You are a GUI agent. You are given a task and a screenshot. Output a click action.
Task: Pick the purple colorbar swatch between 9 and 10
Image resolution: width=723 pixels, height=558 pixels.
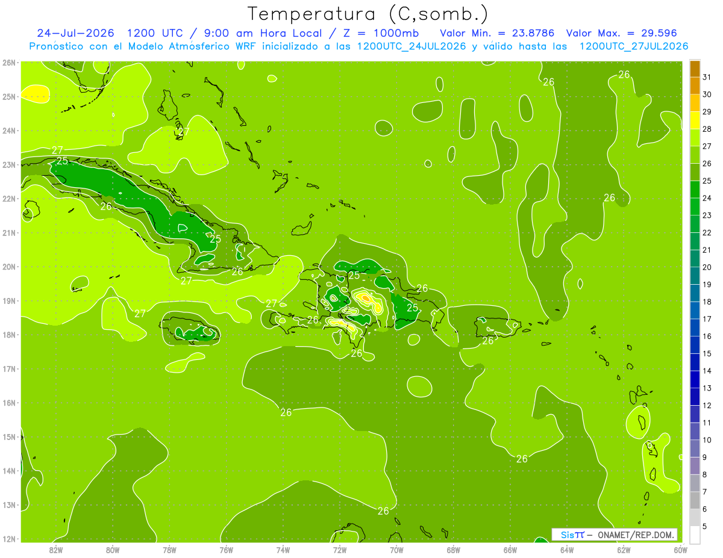click(x=695, y=448)
